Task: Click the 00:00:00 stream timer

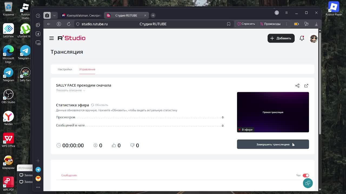Action: tap(73, 145)
